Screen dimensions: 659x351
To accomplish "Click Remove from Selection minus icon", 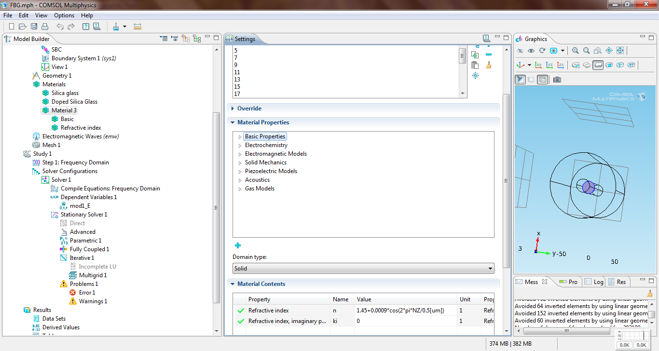I will (x=489, y=54).
